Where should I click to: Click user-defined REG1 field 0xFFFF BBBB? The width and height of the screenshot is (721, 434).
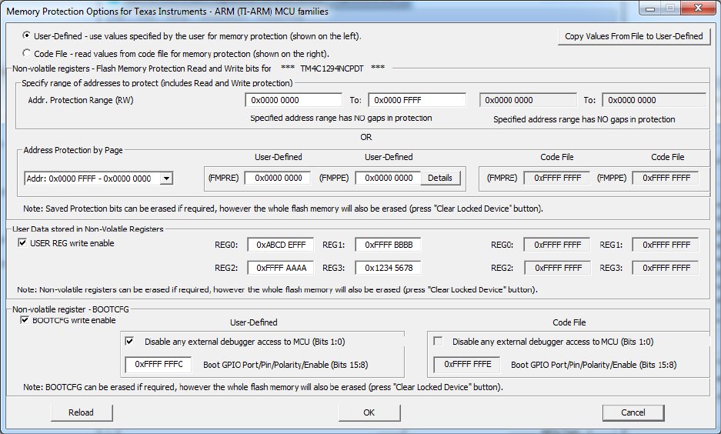(388, 245)
